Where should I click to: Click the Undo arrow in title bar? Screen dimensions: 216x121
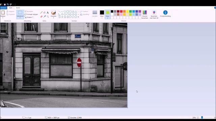coord(8,4)
